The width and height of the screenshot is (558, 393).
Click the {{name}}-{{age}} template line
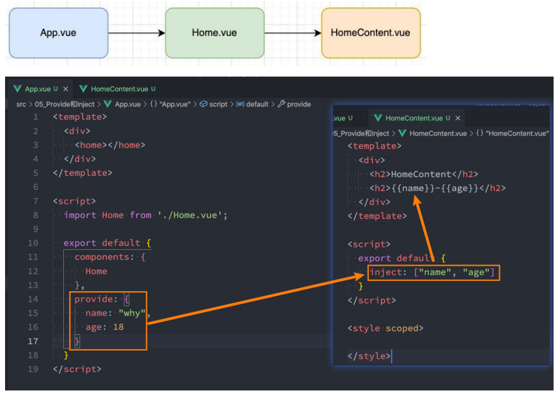(437, 188)
